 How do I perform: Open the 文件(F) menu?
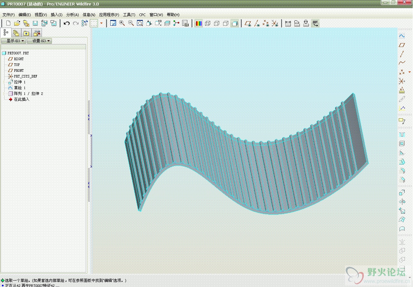[x=9, y=15]
